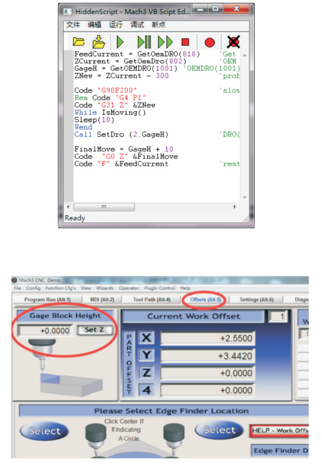Image resolution: width=322 pixels, height=469 pixels.
Task: Click the double-arrow Step Over icon
Action: pos(165,42)
